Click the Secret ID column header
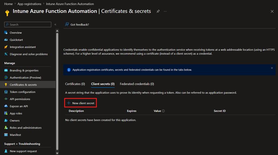278x155 pixels. (220, 111)
